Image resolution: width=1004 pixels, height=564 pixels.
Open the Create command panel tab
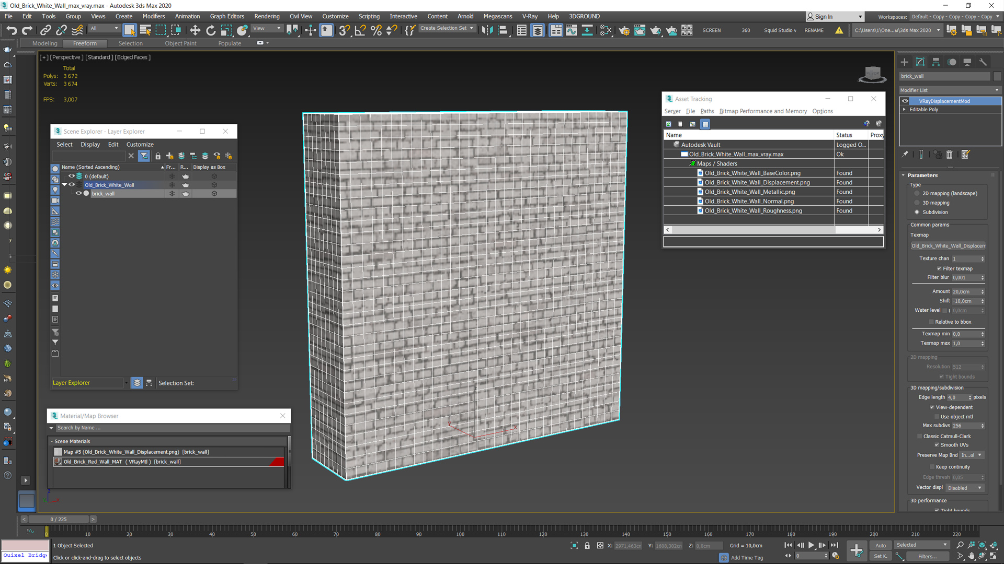coord(905,62)
